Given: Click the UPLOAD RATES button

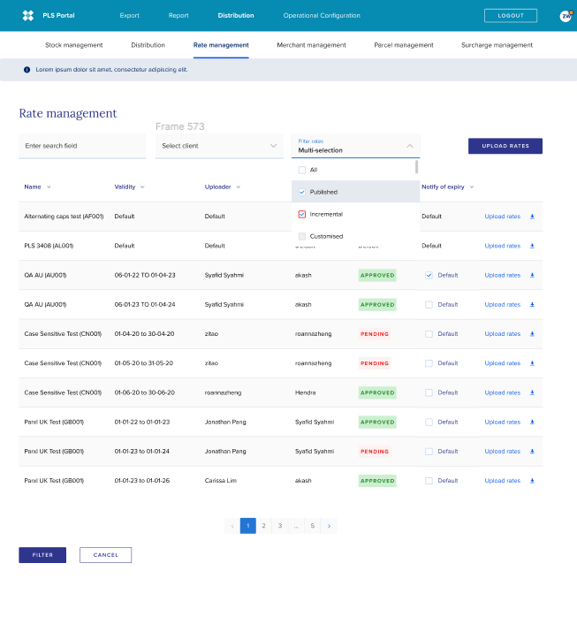Looking at the screenshot, I should (x=505, y=146).
